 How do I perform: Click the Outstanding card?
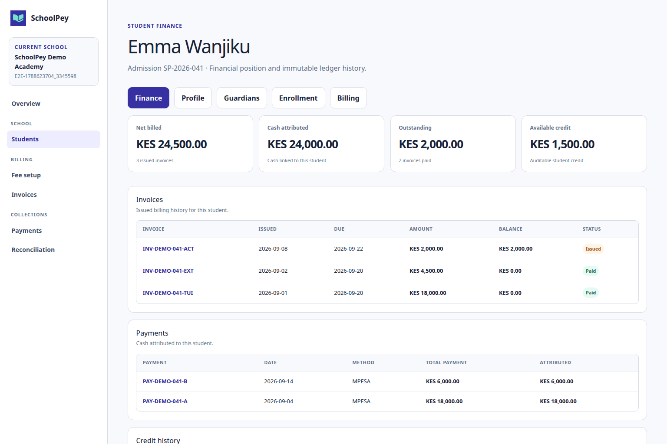pyautogui.click(x=453, y=144)
